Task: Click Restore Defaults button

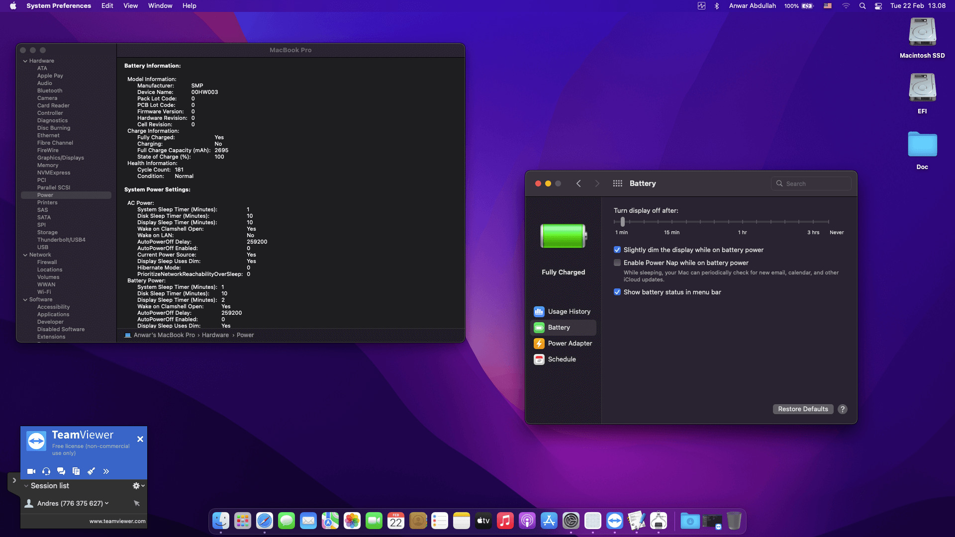Action: (803, 409)
